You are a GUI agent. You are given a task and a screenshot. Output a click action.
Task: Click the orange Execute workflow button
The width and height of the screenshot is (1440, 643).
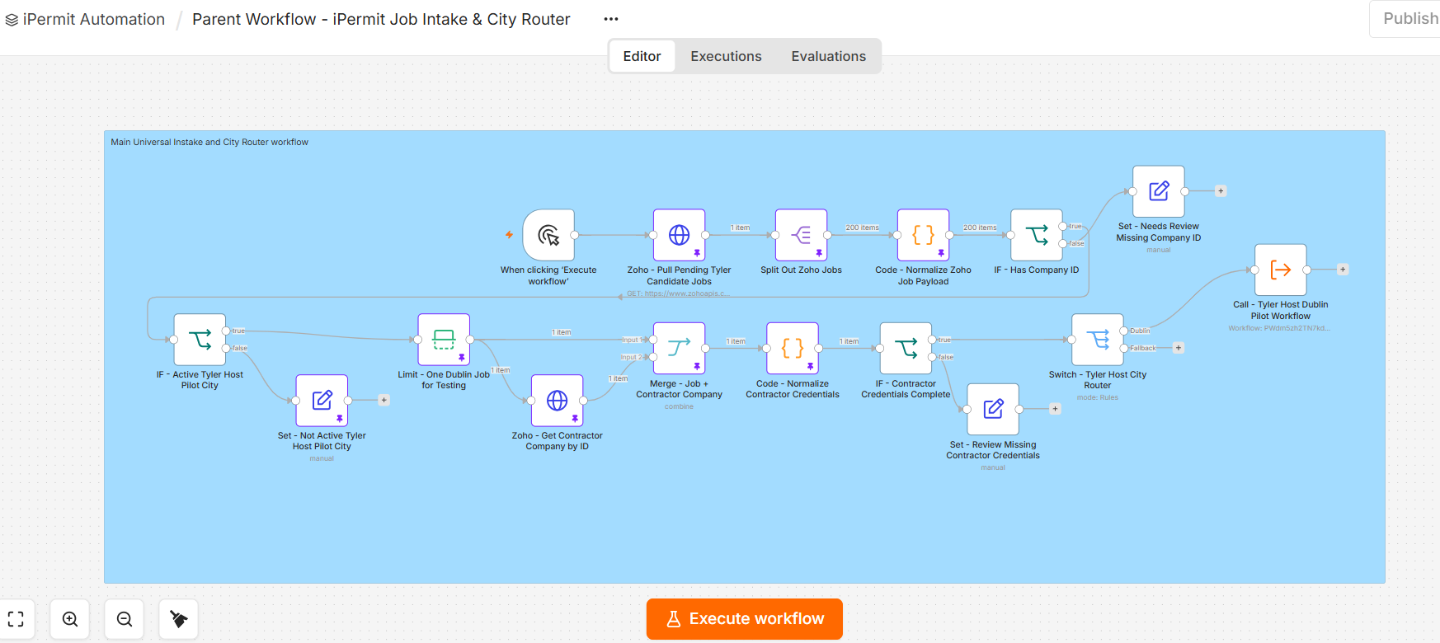click(x=745, y=619)
